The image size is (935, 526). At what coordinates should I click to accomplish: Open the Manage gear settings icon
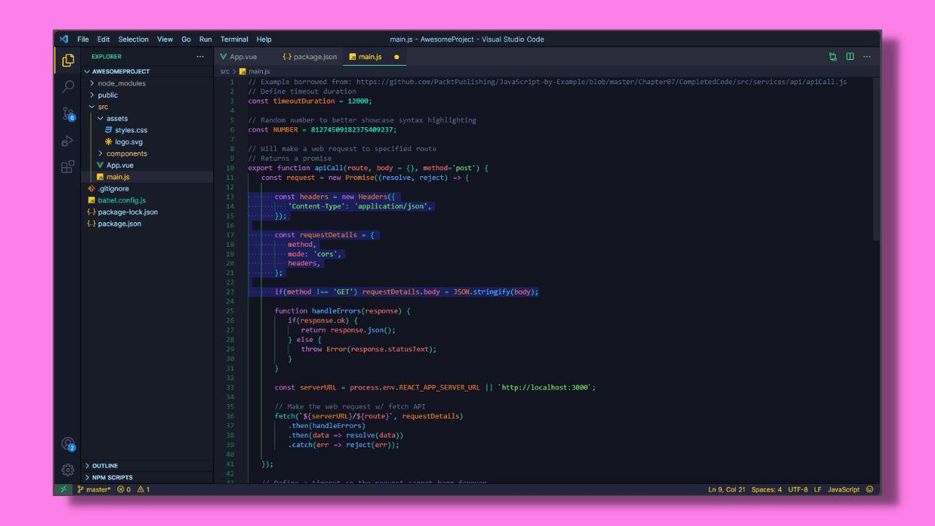(68, 470)
